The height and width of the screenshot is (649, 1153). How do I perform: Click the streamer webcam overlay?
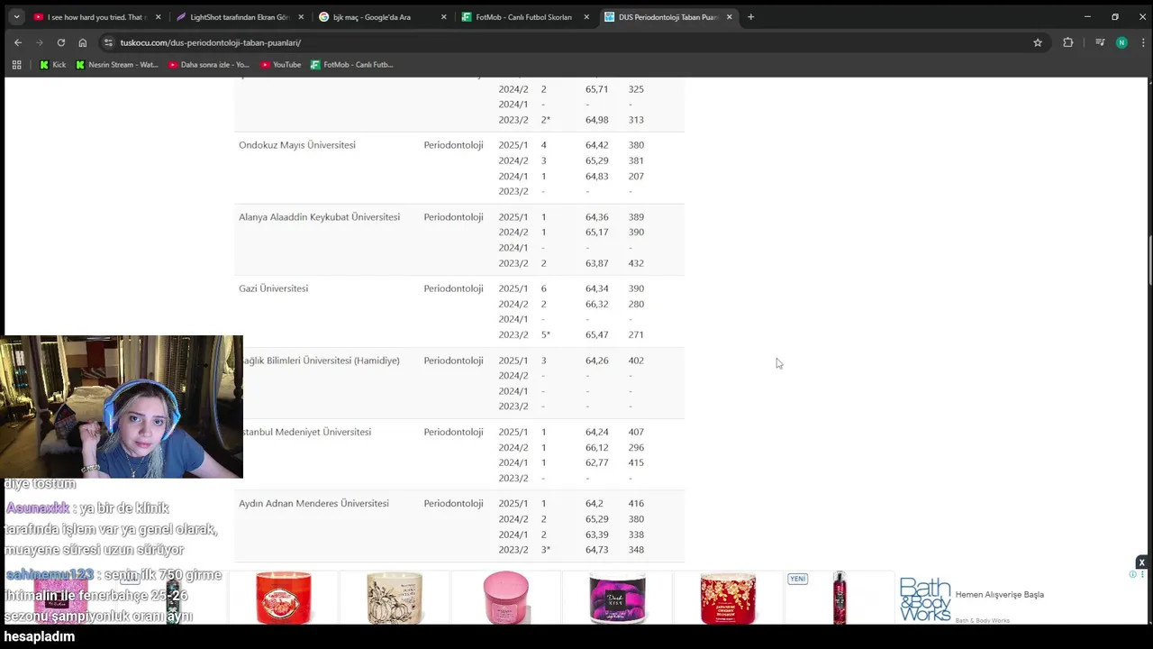pos(122,407)
